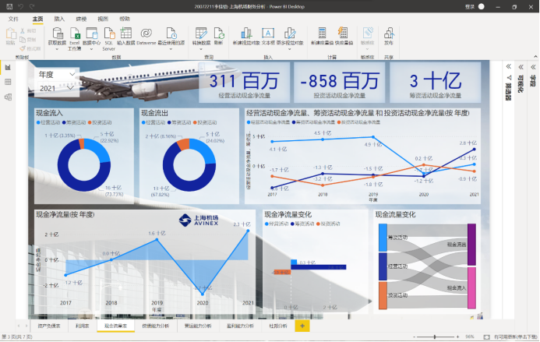Open Excel workbook import icon
Image resolution: width=540 pixels, height=342 pixels.
[x=76, y=37]
